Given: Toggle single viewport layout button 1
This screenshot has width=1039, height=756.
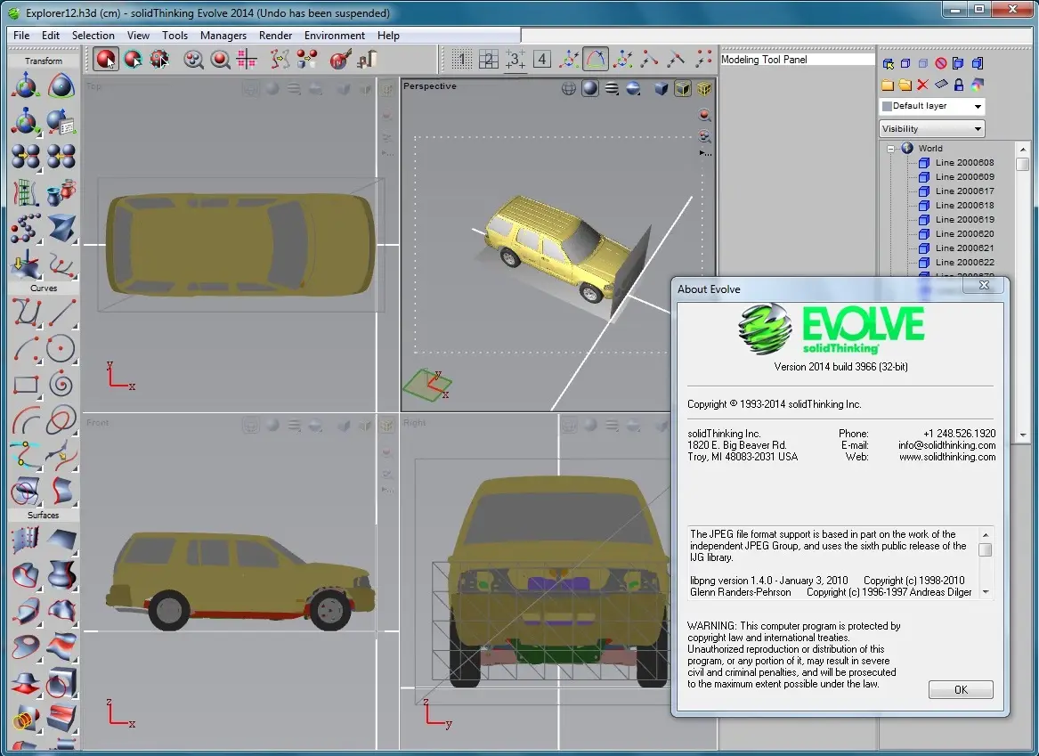Looking at the screenshot, I should tap(462, 60).
